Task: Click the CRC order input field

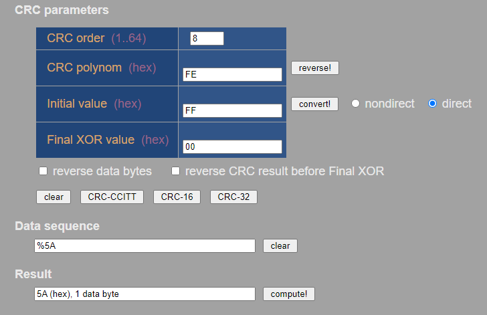Action: 207,39
